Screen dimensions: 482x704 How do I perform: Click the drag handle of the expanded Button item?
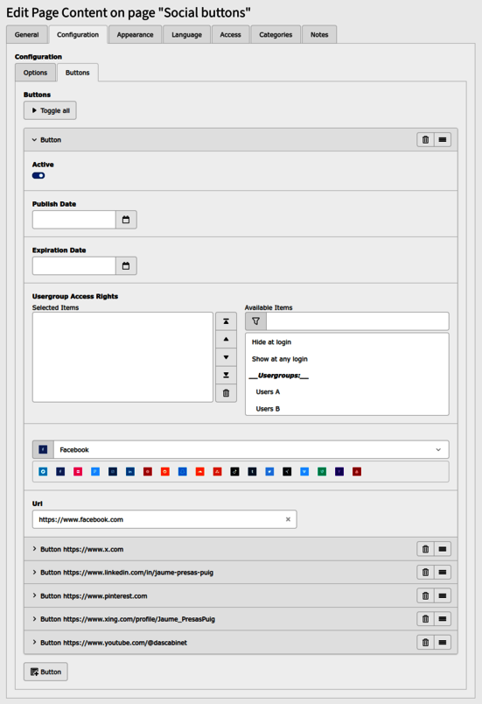click(x=442, y=139)
